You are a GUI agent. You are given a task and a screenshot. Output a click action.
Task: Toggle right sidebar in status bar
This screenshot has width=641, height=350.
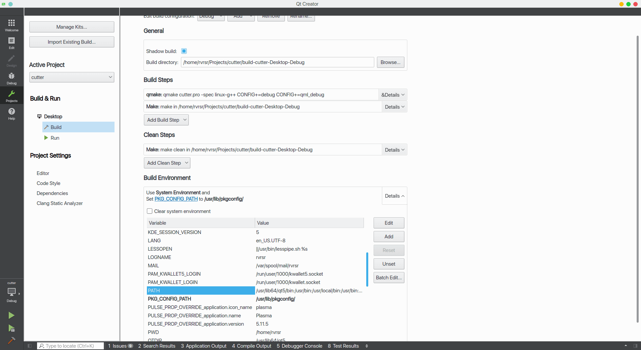(x=636, y=346)
